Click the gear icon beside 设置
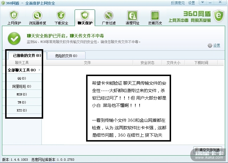Viewport: 228px width, 163px height. 210,45
